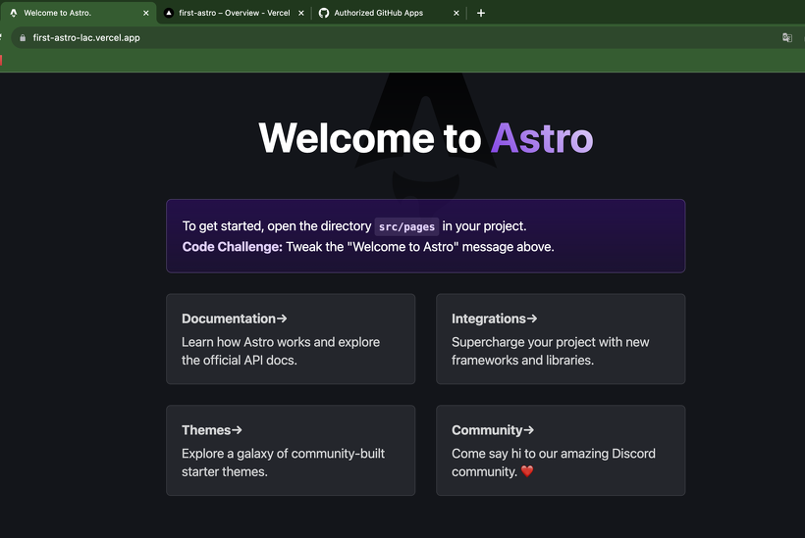Switch to the Welcome to Astro tab
This screenshot has width=805, height=538.
coord(78,13)
